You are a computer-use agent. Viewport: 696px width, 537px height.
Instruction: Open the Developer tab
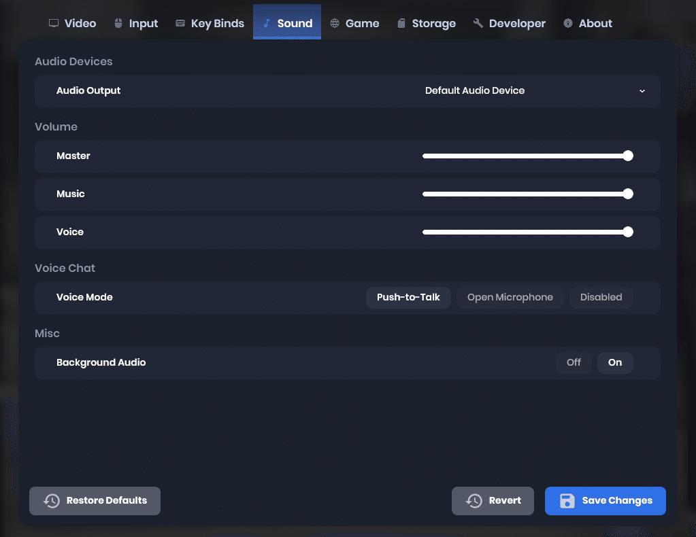pyautogui.click(x=510, y=23)
